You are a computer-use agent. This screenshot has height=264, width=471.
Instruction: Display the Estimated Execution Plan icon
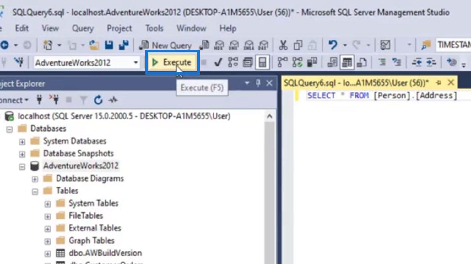coord(233,62)
